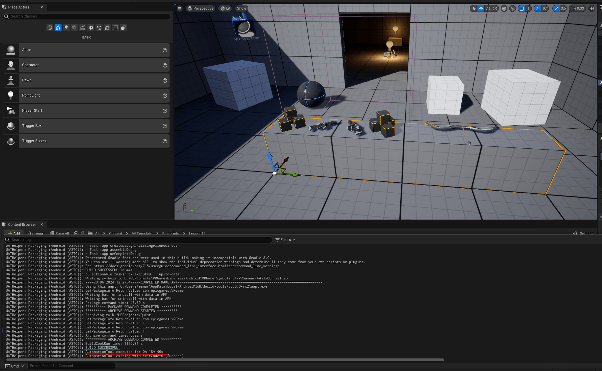
Task: Switch to select objects mode
Action: pos(474,9)
